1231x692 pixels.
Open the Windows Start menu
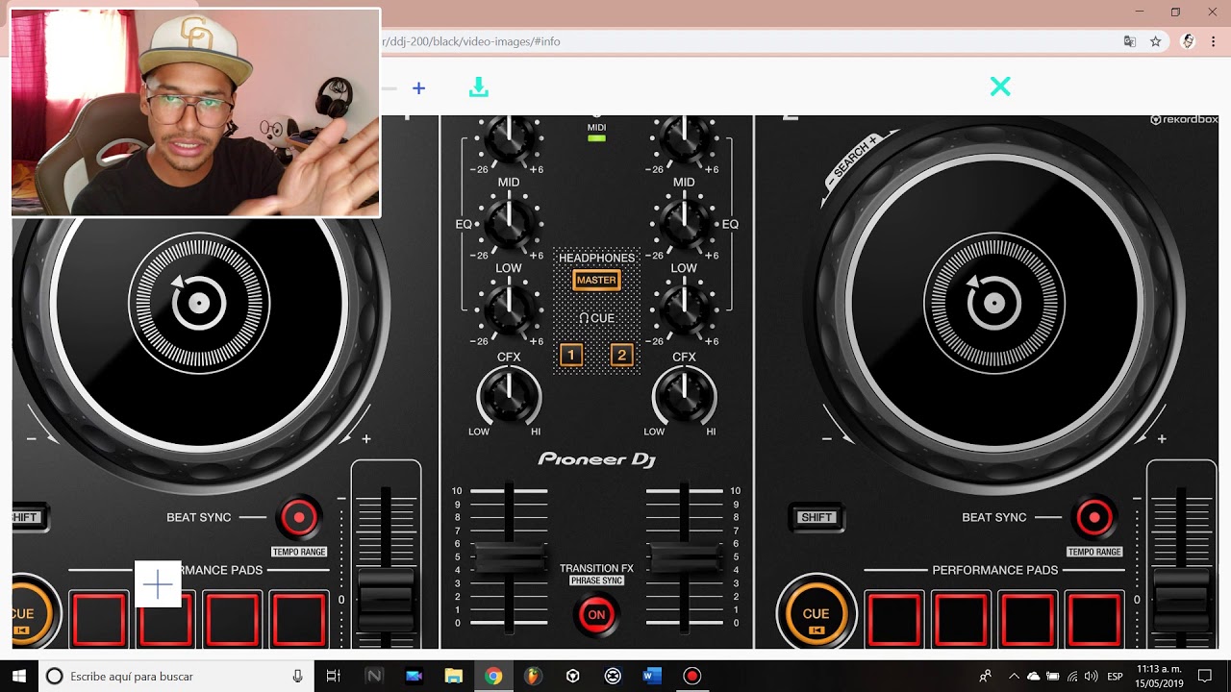pyautogui.click(x=19, y=676)
